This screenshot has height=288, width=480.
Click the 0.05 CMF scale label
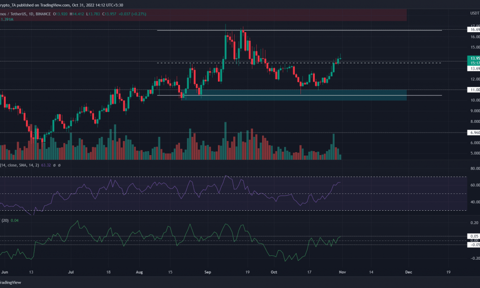[474, 236]
